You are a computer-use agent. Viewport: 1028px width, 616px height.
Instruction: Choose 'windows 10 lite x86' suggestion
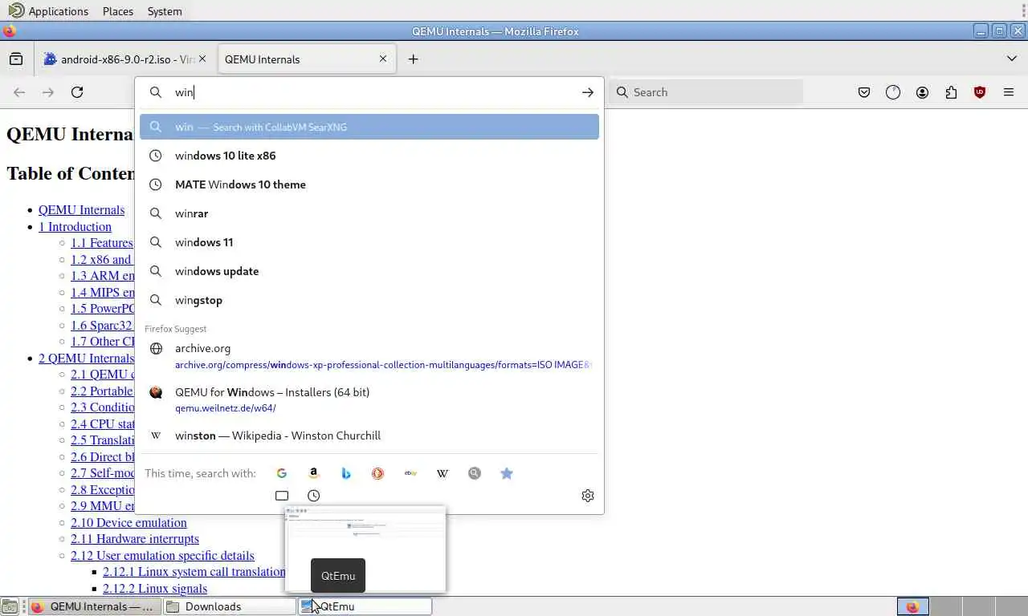pos(369,156)
